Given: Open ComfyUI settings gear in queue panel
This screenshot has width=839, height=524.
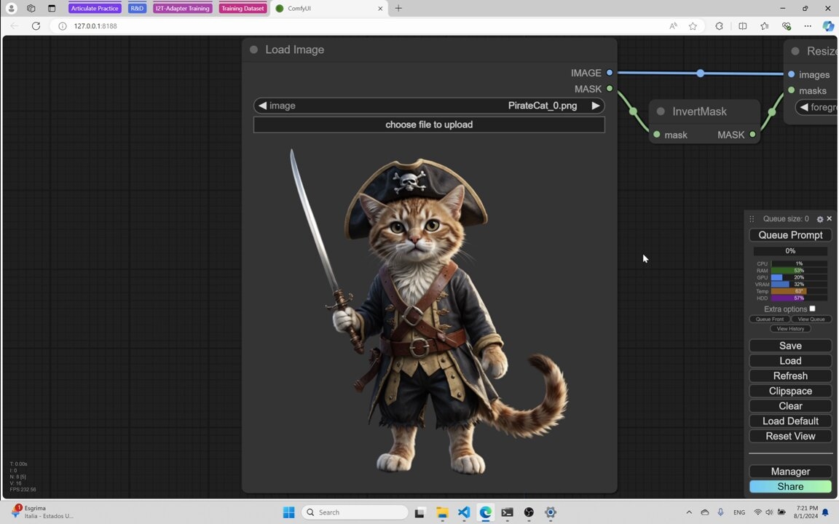Looking at the screenshot, I should tap(820, 219).
